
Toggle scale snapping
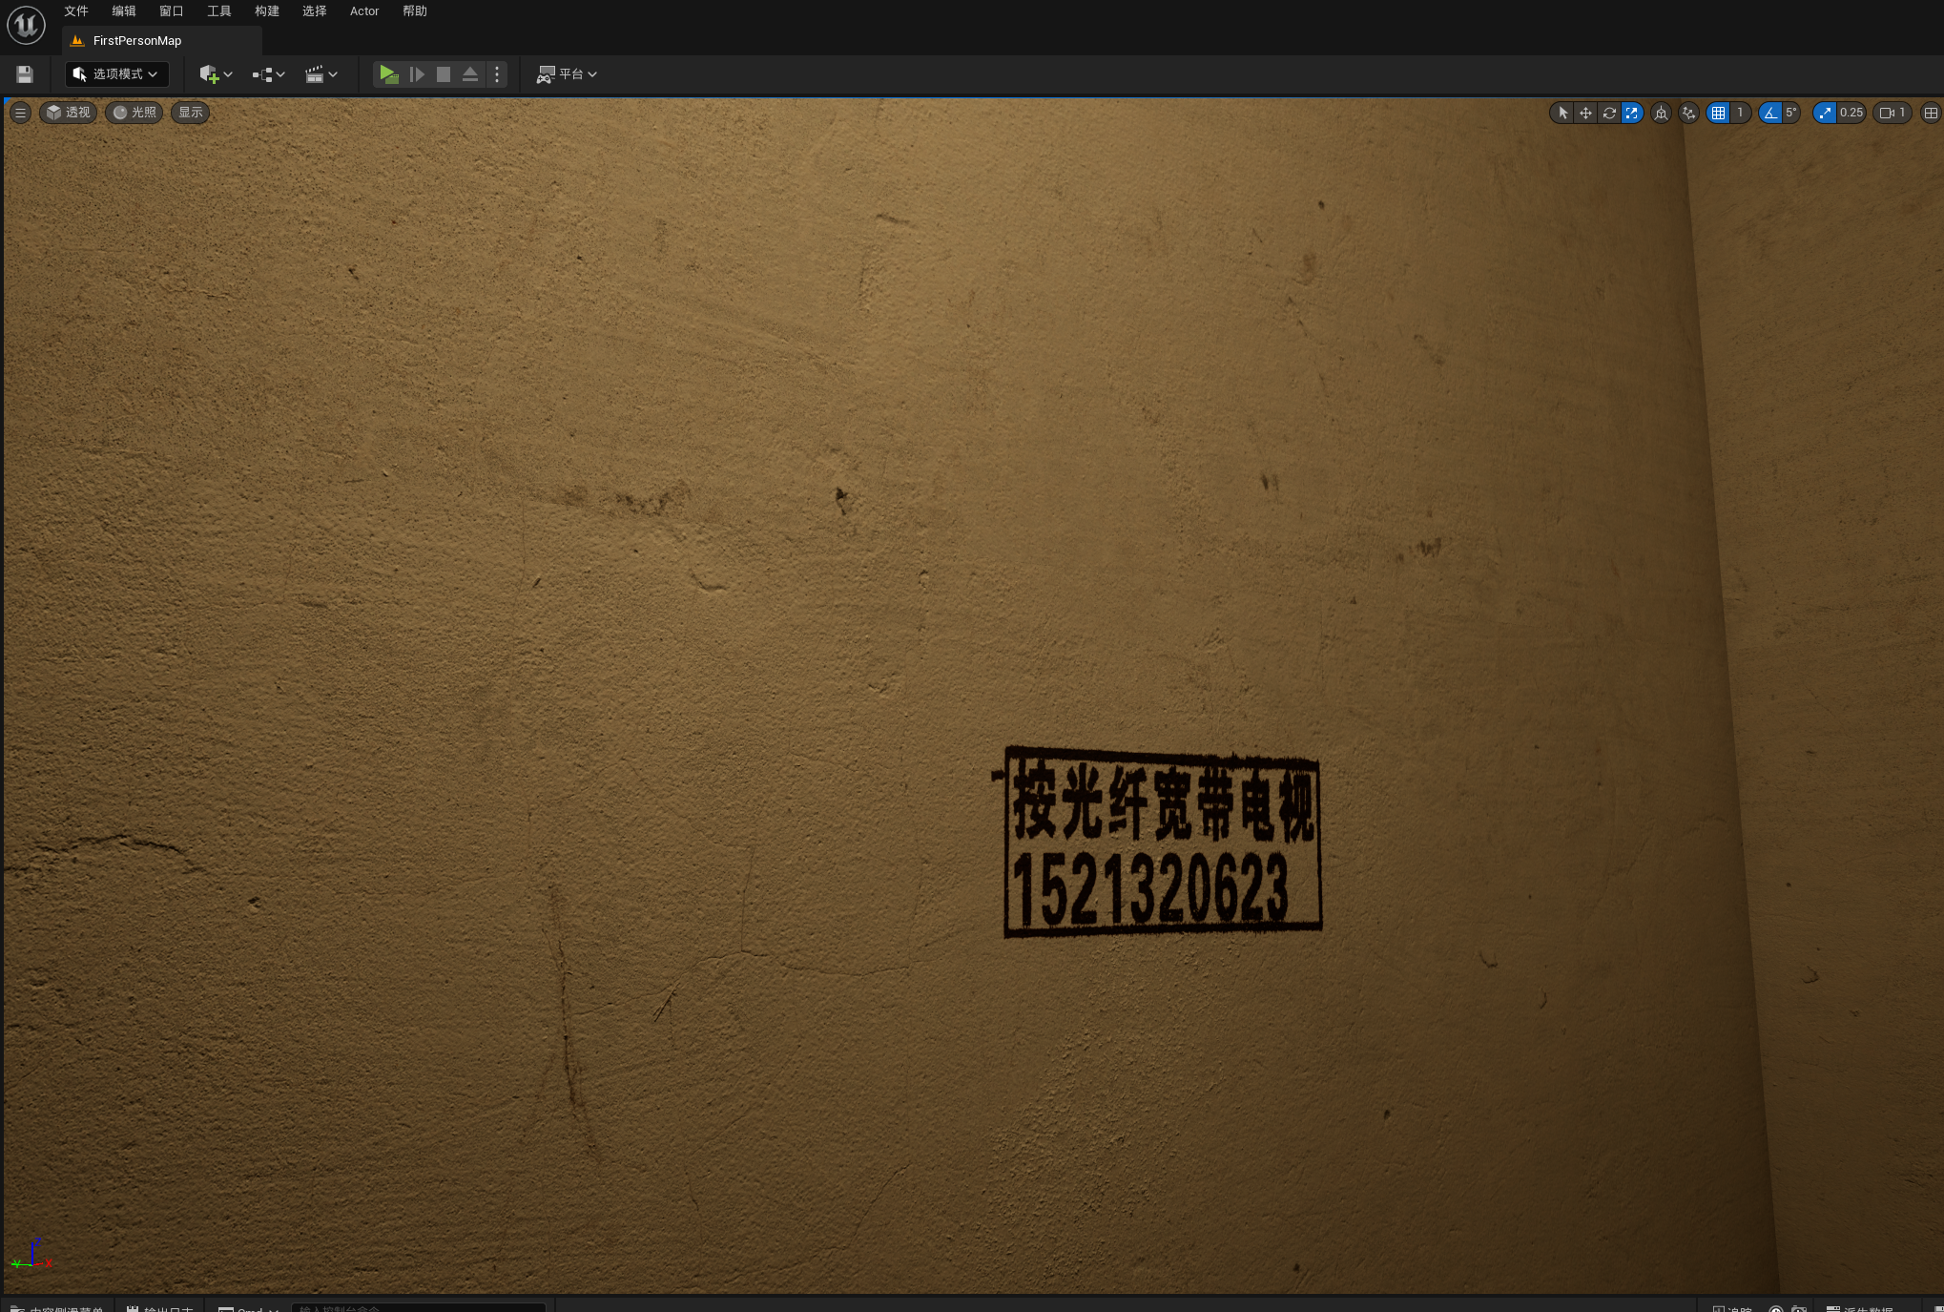1825,113
